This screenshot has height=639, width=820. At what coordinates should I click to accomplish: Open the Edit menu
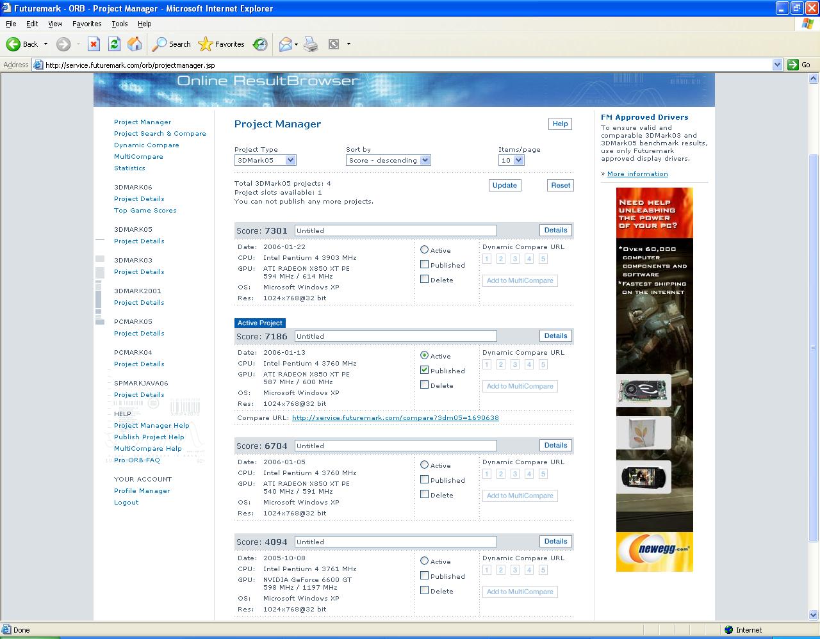pos(32,24)
